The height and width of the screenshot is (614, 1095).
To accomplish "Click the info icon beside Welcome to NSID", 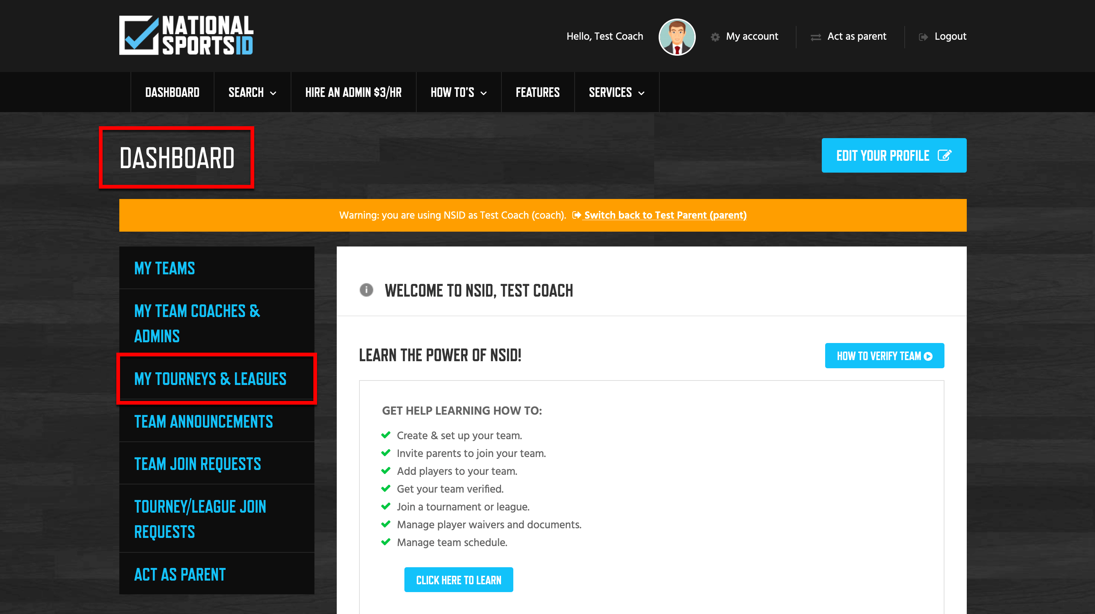I will [x=366, y=290].
